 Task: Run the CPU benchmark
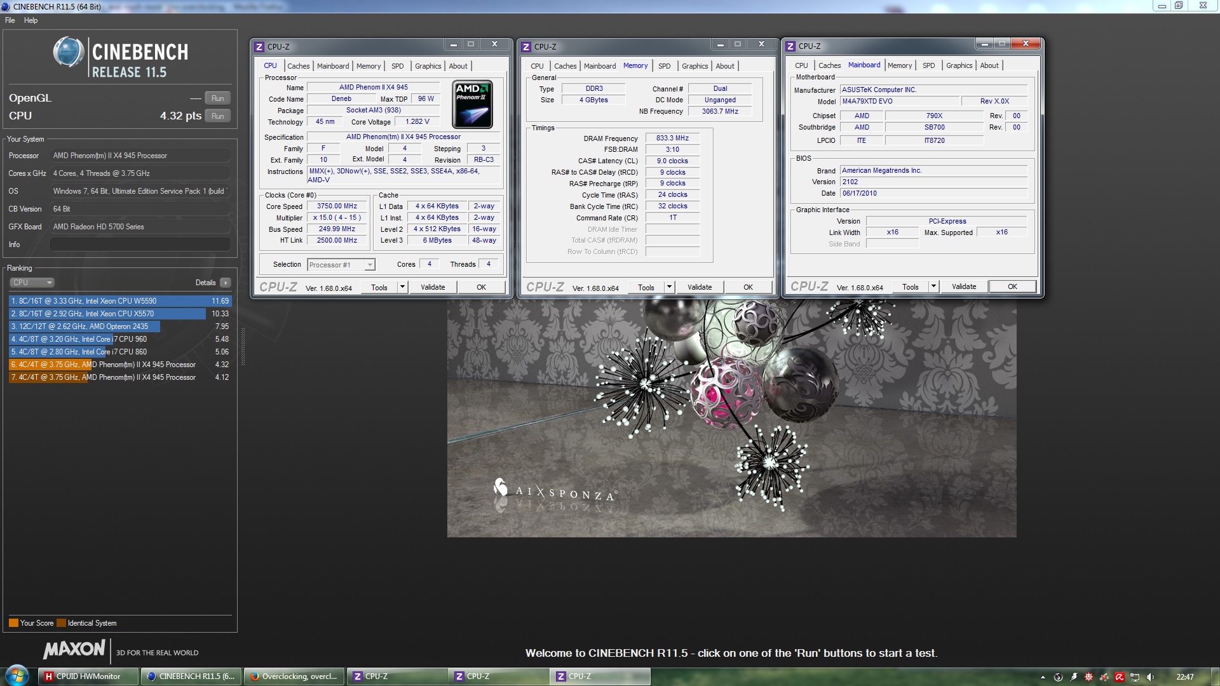click(217, 116)
